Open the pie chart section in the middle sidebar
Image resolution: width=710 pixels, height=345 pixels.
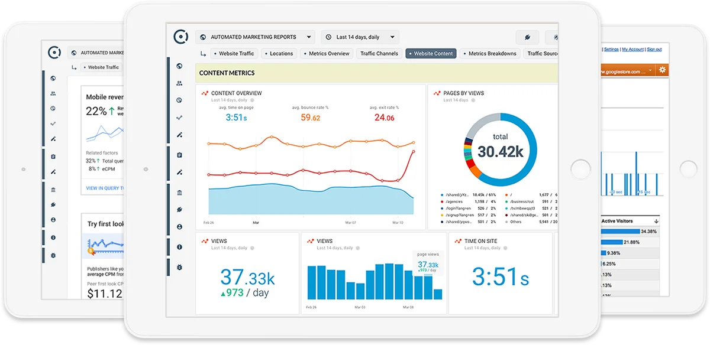tap(179, 100)
